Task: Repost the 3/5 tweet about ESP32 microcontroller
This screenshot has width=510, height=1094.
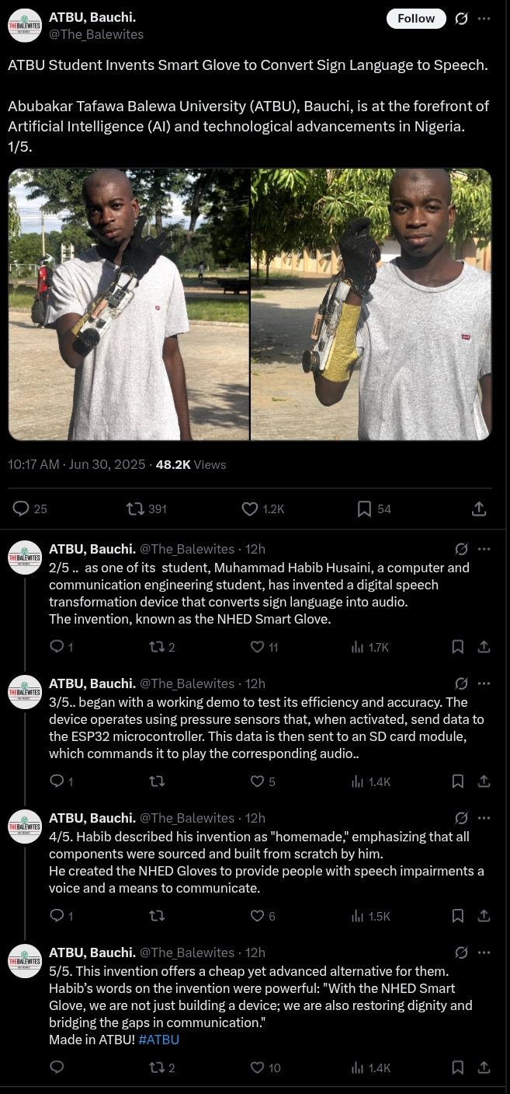Action: 157,781
